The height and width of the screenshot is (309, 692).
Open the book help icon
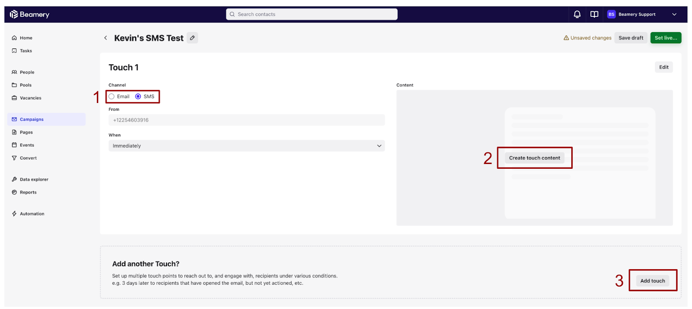pyautogui.click(x=594, y=14)
